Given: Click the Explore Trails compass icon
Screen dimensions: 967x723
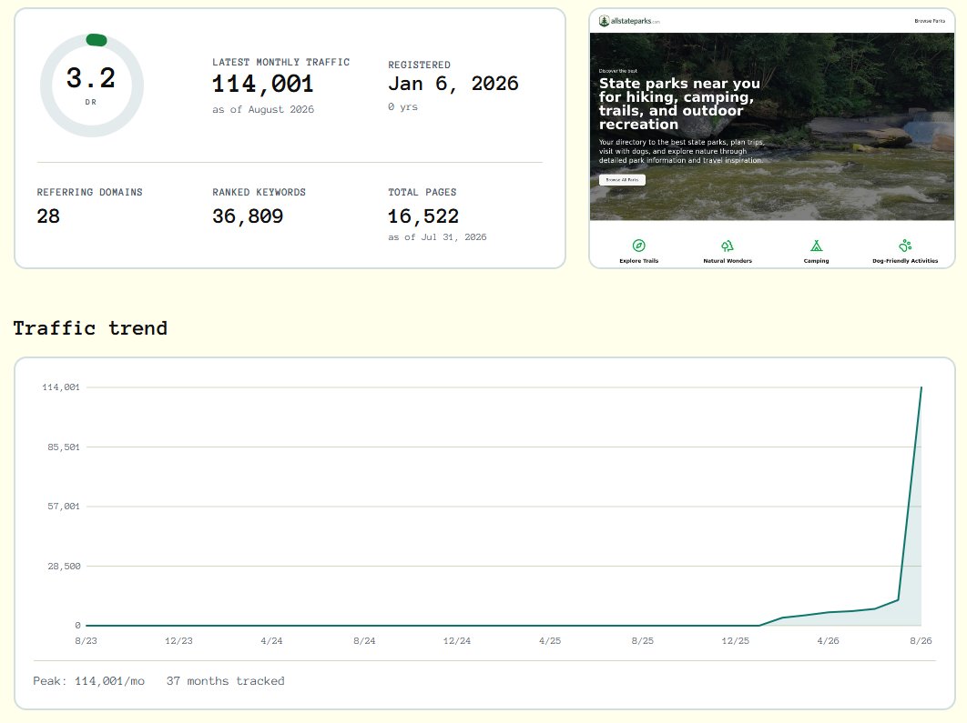Looking at the screenshot, I should 639,246.
